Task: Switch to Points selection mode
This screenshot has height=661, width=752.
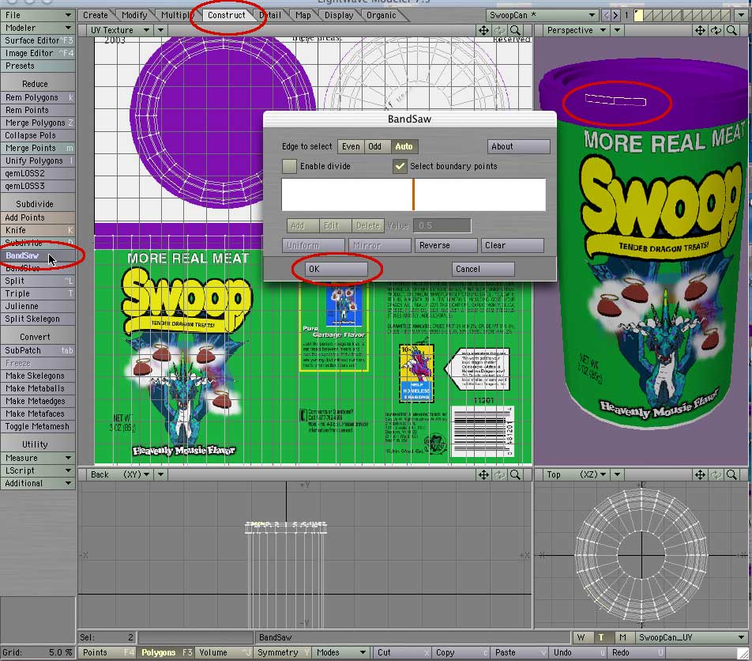Action: point(107,652)
